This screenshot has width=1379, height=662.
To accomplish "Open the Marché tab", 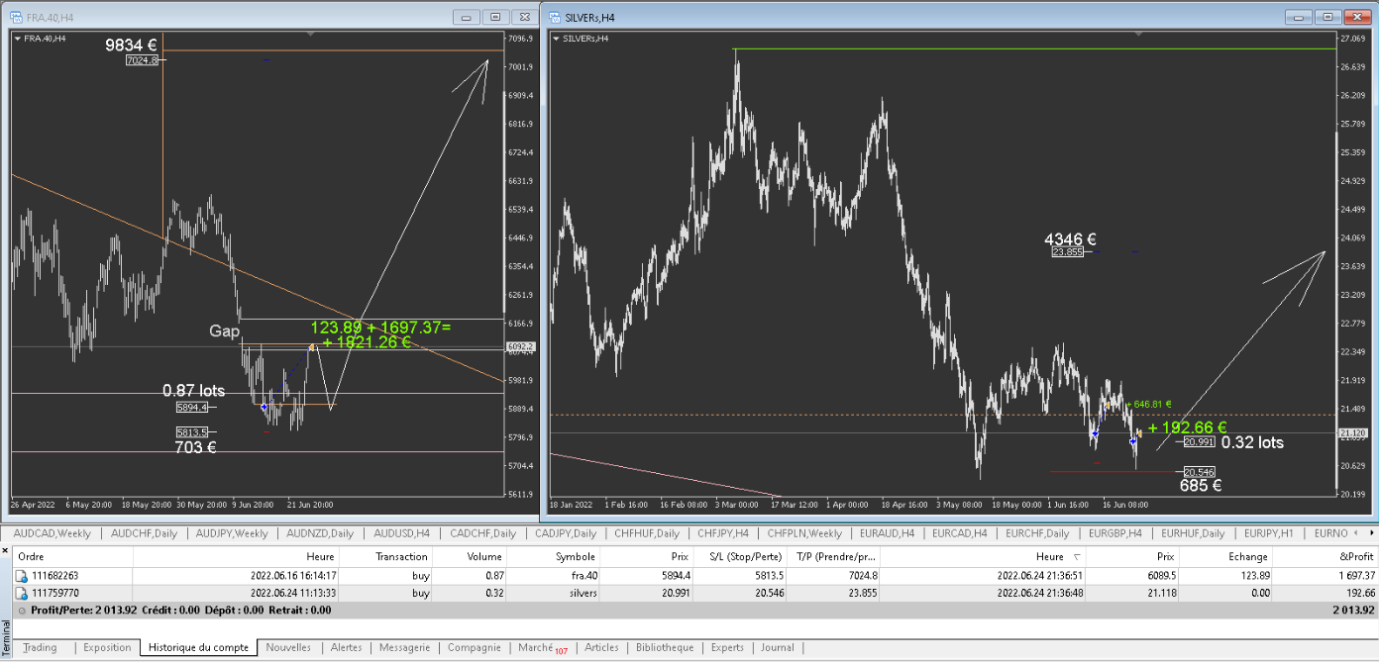I will pos(540,648).
